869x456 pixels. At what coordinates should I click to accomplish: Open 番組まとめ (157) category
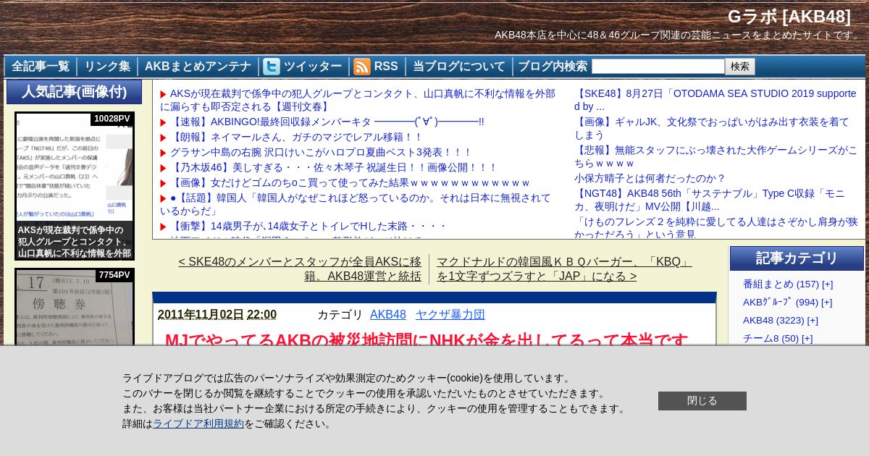point(781,284)
